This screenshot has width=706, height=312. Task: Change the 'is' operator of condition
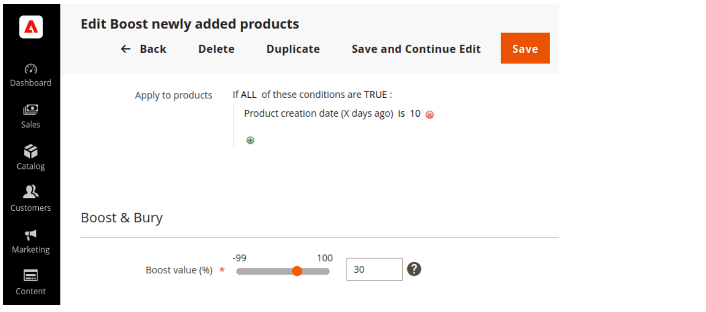pyautogui.click(x=401, y=114)
